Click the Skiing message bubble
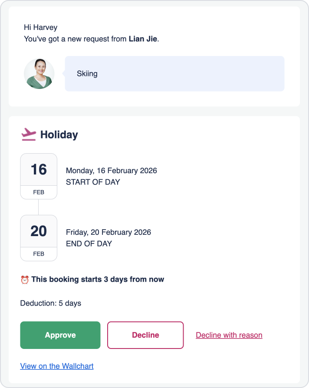 click(174, 74)
